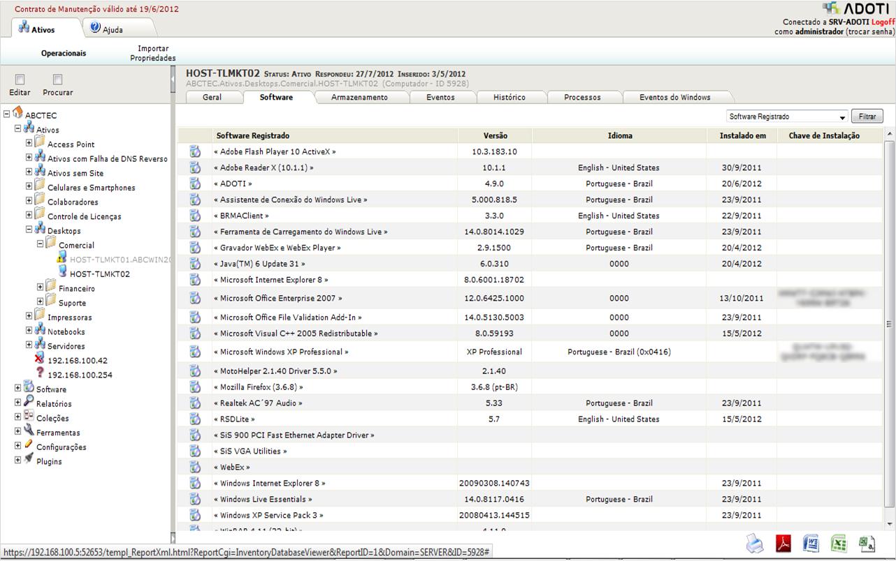Screen dimensions: 896x561
Task: Click the icon beside Microsoft Office Enterprise 2007
Action: click(x=195, y=298)
